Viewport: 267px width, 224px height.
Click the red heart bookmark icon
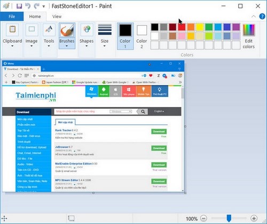151,76
